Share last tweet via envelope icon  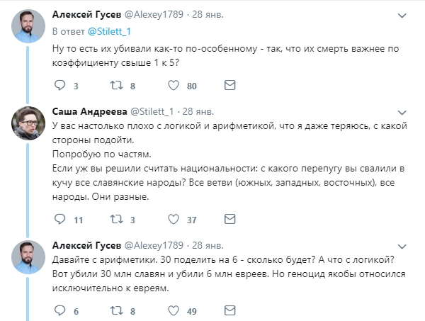(x=229, y=310)
